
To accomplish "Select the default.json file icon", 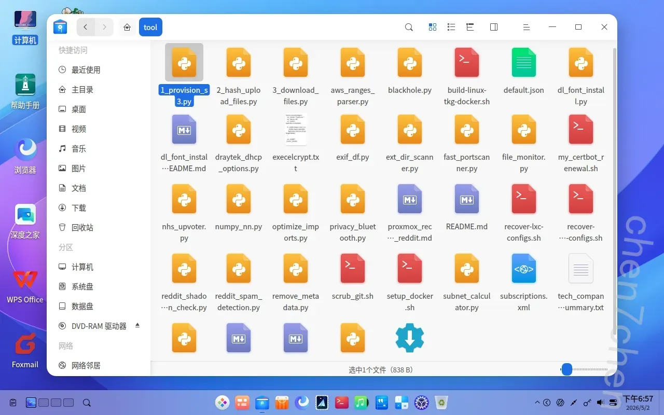I will (524, 63).
